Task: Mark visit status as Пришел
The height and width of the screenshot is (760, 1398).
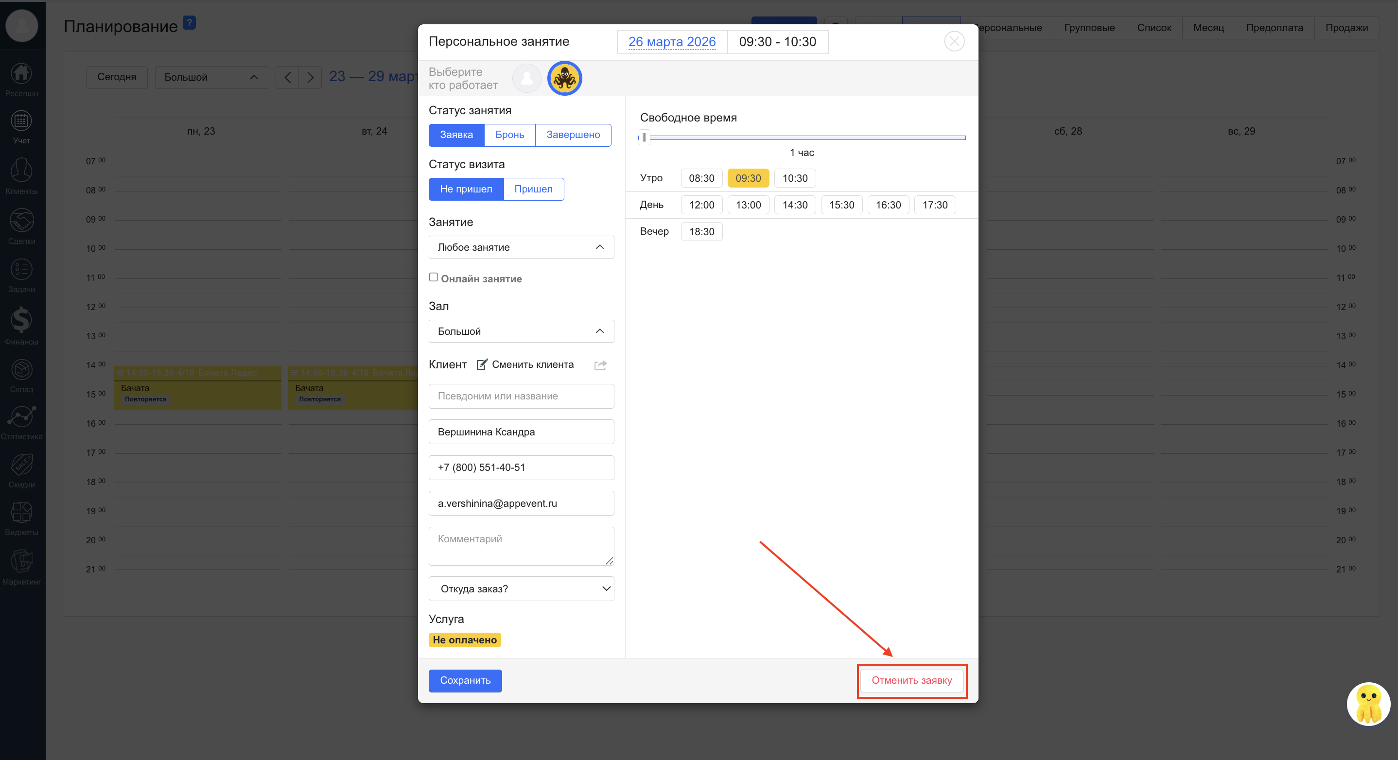Action: (533, 190)
